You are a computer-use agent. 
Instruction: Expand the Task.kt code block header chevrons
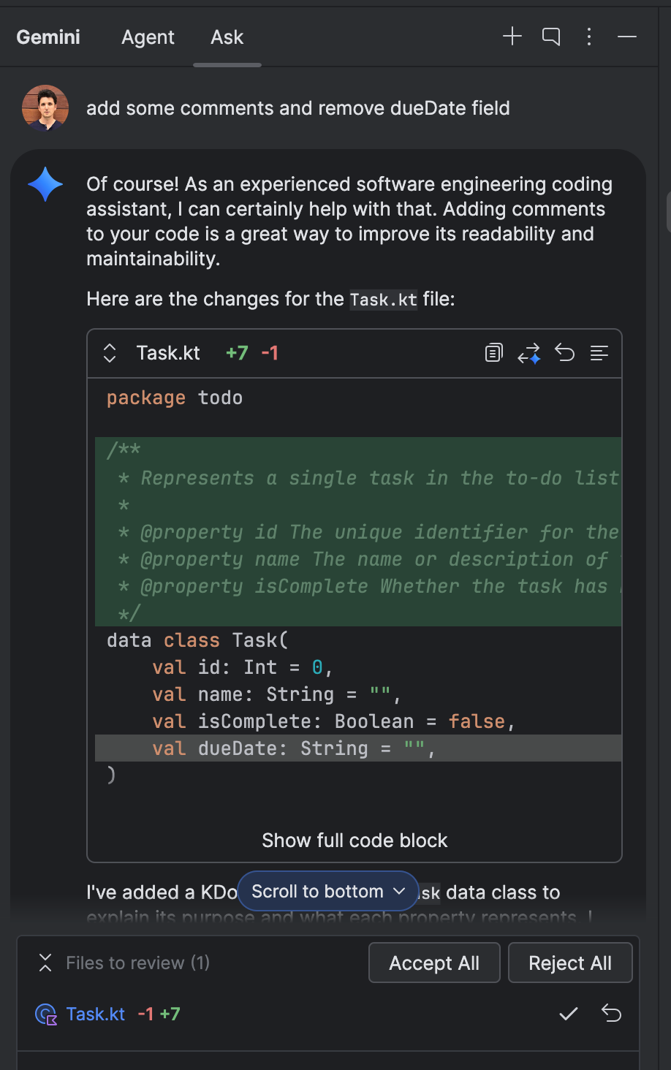click(x=108, y=353)
